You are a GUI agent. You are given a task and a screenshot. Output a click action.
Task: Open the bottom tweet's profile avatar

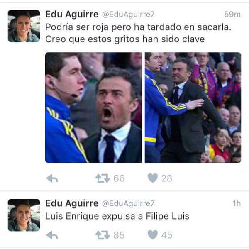pyautogui.click(x=24, y=215)
